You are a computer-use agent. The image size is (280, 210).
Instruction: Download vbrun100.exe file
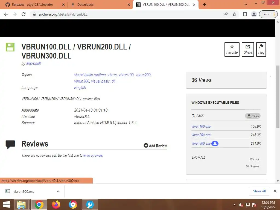pos(201,126)
